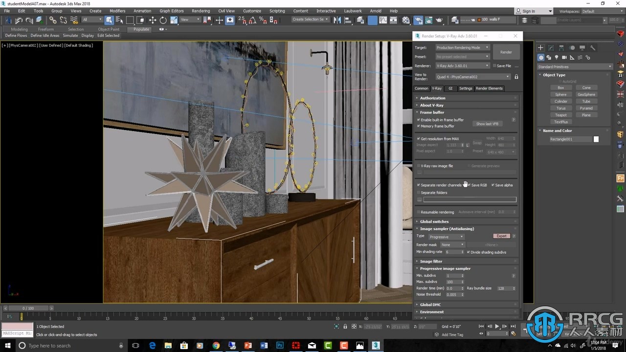The image size is (626, 352).
Task: Choose the Rectangular Selection Region tool
Action: (x=130, y=20)
